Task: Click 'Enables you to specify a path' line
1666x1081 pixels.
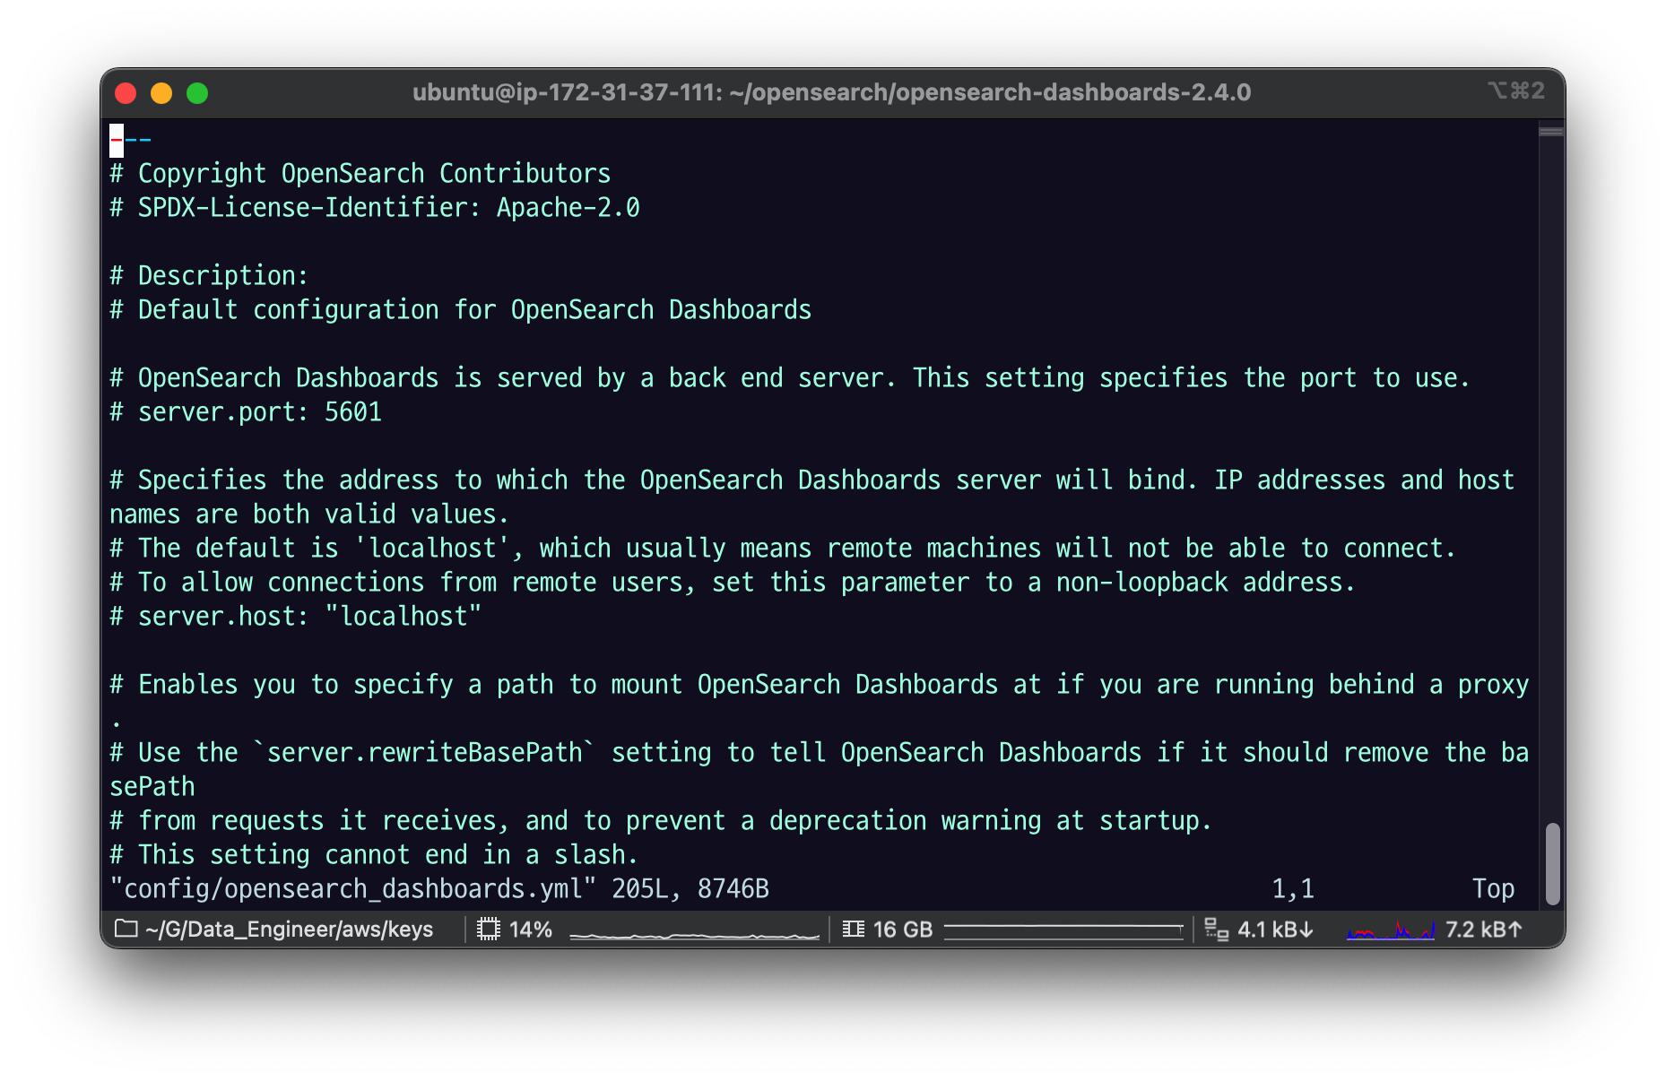Action: 820,684
